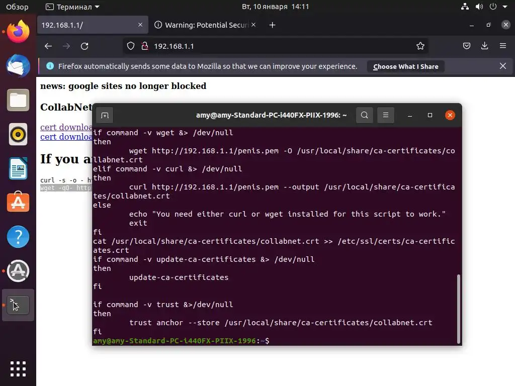Expand the Терминал app menu
Viewport: 515px width, 386px height.
pos(72,7)
